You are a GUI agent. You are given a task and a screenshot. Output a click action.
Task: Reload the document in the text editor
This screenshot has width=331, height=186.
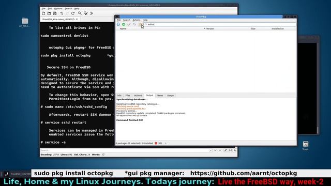[73, 13]
